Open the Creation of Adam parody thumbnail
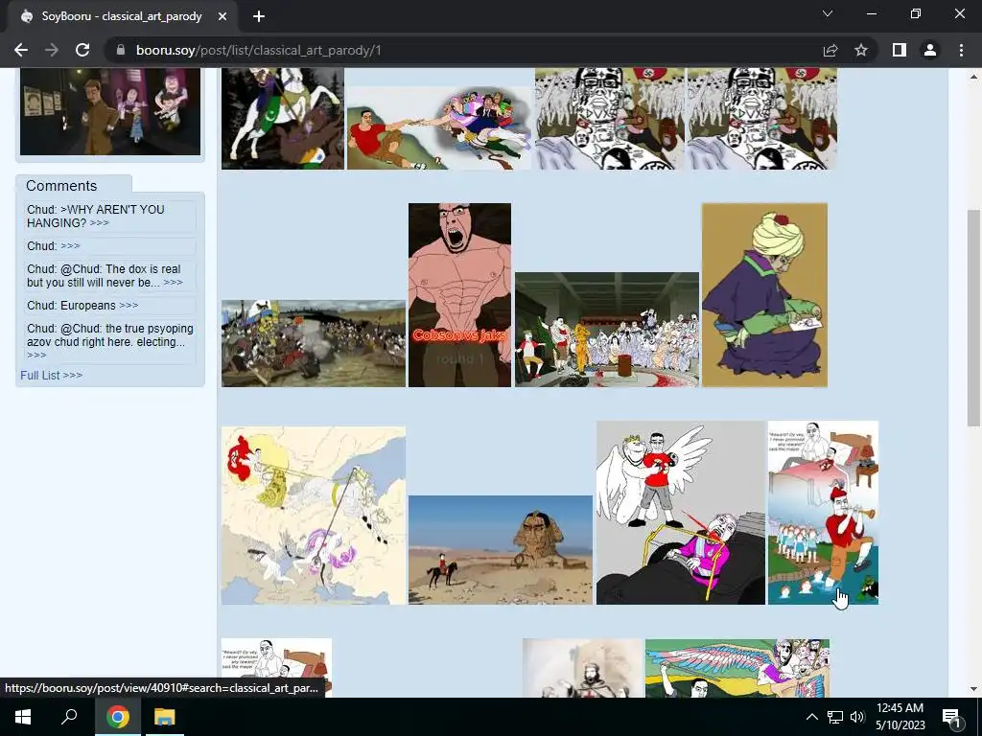This screenshot has height=736, width=982. (x=439, y=128)
